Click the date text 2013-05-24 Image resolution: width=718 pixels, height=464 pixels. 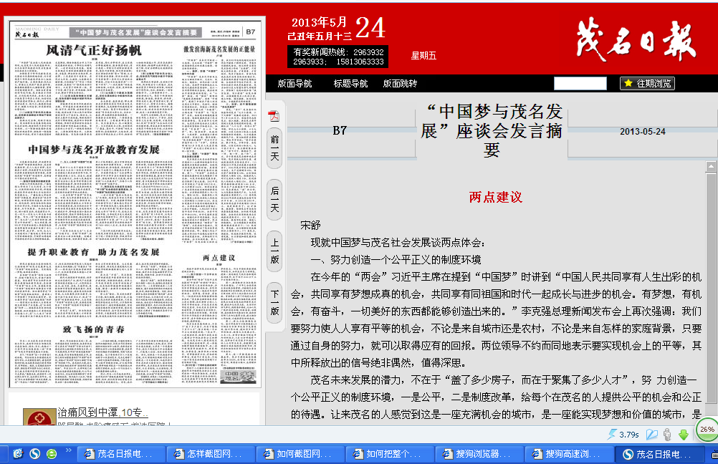(643, 131)
